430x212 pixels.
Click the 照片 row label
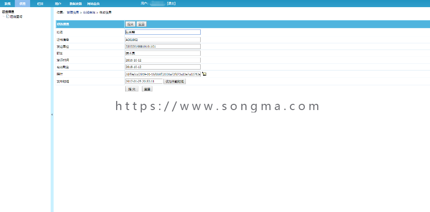[60, 74]
